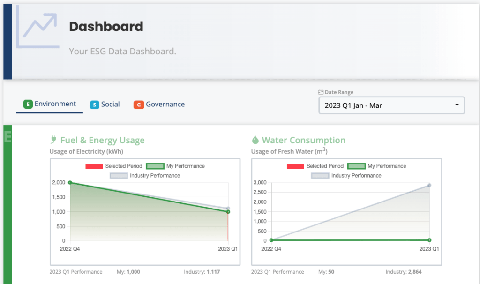Click the plug icon beside Fuel & Energy Usage
The width and height of the screenshot is (480, 284).
pyautogui.click(x=53, y=140)
